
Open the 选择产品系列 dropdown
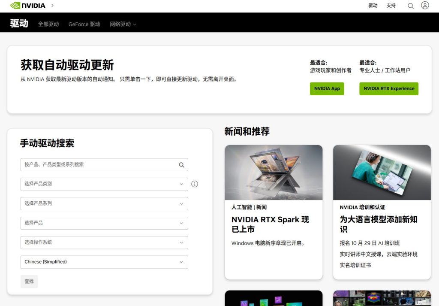pos(104,204)
